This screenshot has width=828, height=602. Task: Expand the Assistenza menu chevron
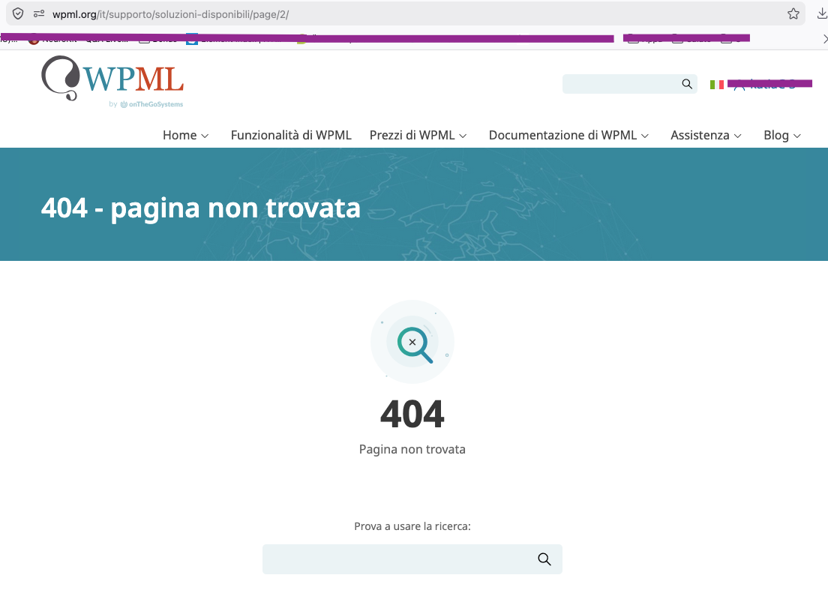coord(738,136)
